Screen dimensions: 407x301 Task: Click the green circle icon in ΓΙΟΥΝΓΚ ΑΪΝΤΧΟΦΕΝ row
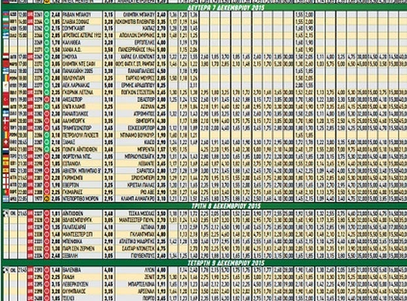tap(47, 149)
